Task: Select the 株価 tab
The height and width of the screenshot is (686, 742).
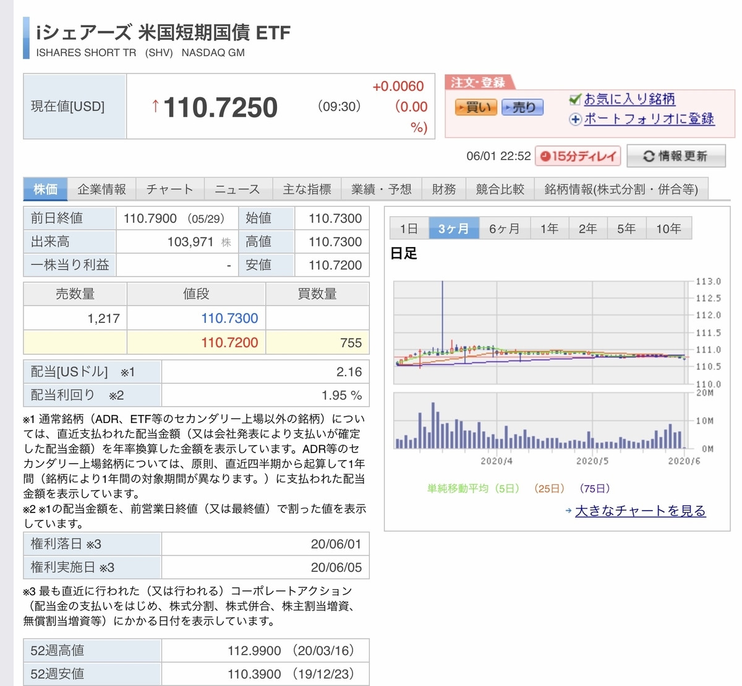Action: pyautogui.click(x=45, y=189)
